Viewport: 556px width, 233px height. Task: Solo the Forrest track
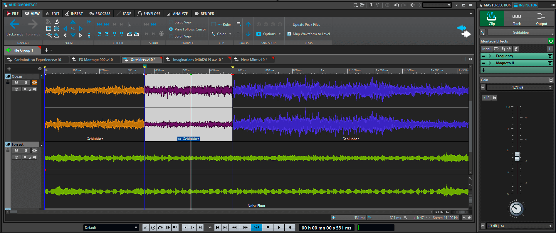pyautogui.click(x=26, y=150)
